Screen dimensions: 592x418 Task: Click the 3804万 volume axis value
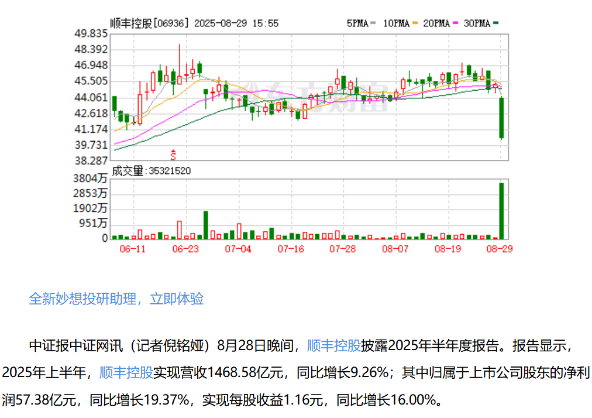(90, 178)
